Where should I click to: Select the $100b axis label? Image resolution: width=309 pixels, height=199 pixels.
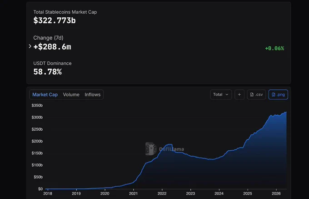click(x=37, y=165)
